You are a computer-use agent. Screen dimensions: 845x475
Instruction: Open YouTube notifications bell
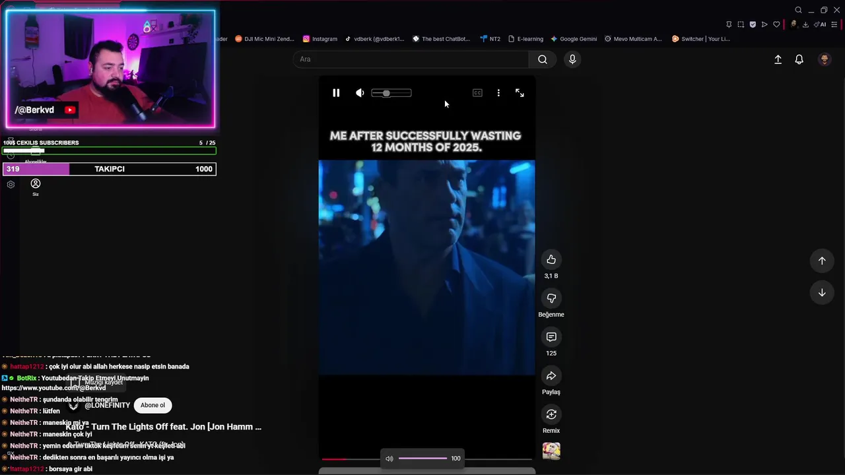pos(799,59)
